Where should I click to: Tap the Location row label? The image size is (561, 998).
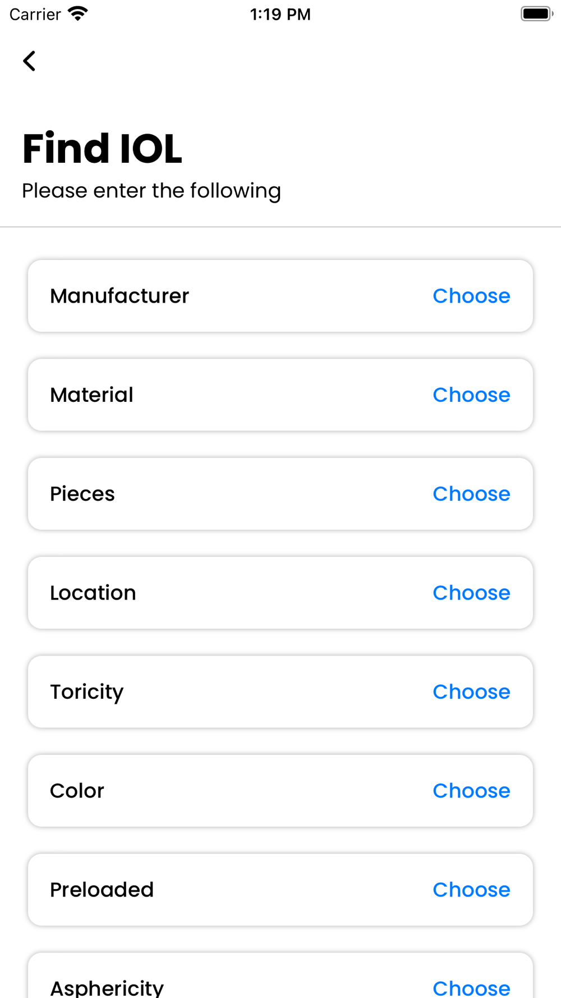click(93, 593)
